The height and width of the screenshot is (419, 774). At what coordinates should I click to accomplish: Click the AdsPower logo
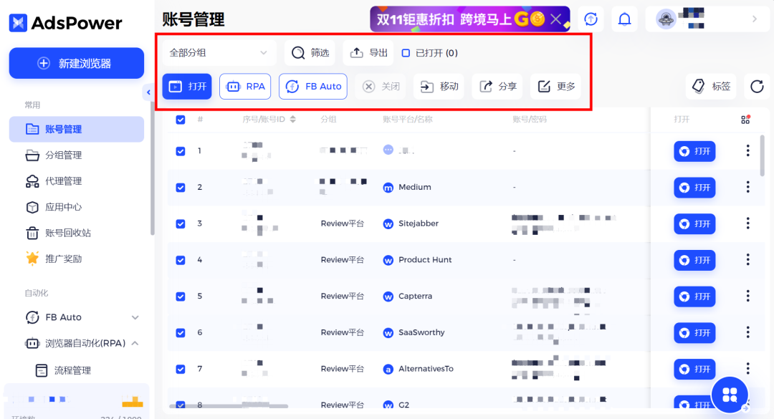tap(66, 23)
